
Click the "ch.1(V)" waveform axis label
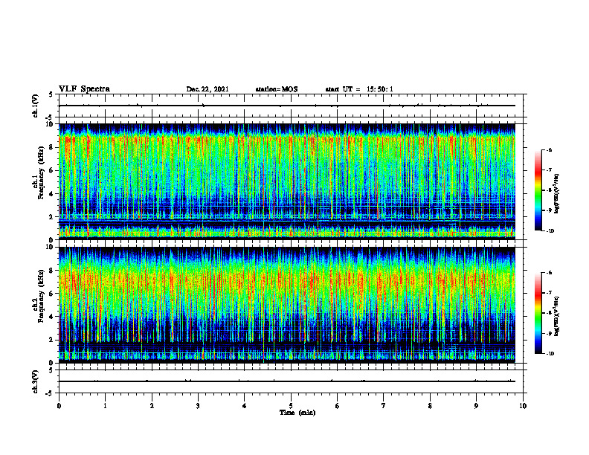36,106
